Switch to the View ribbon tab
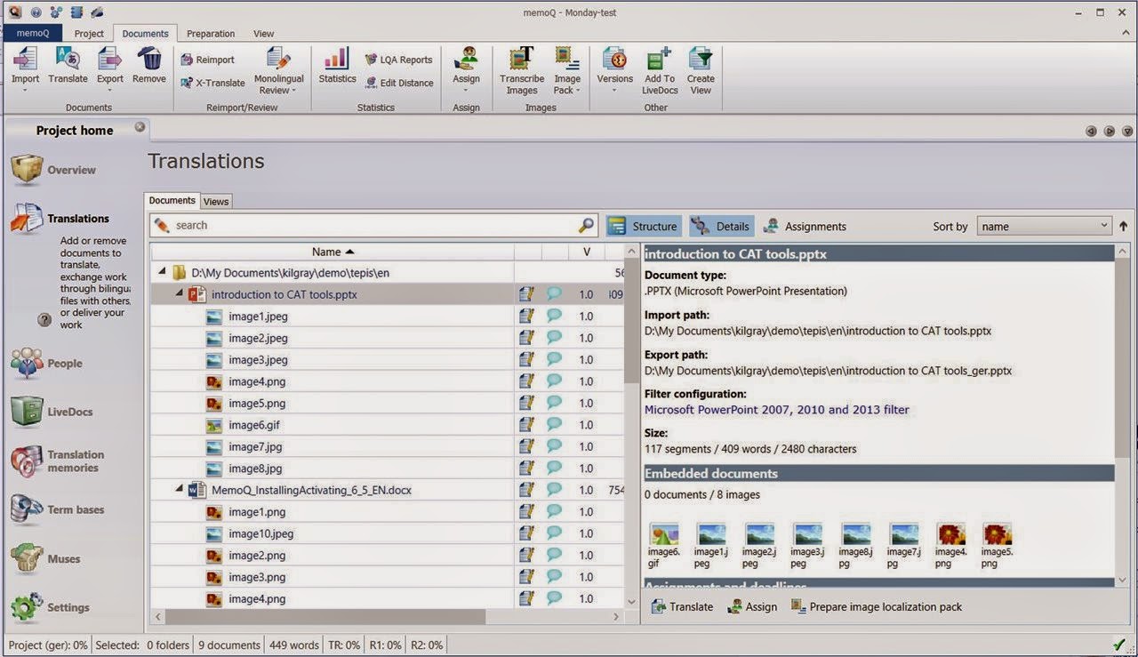1138x657 pixels. [x=263, y=33]
